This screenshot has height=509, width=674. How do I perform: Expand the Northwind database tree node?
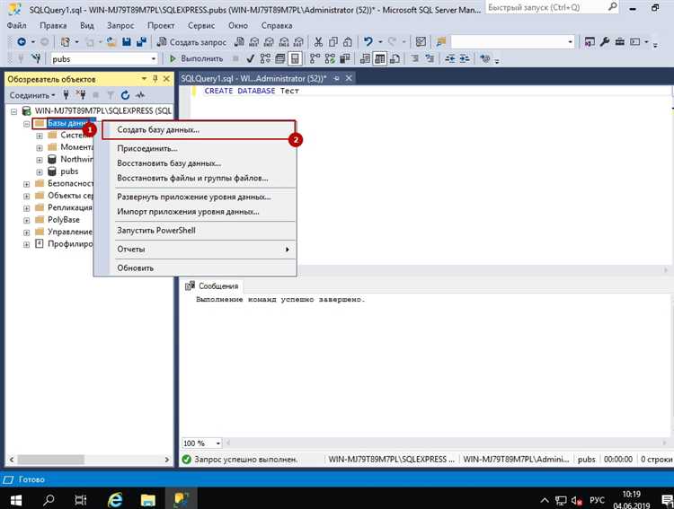(40, 159)
